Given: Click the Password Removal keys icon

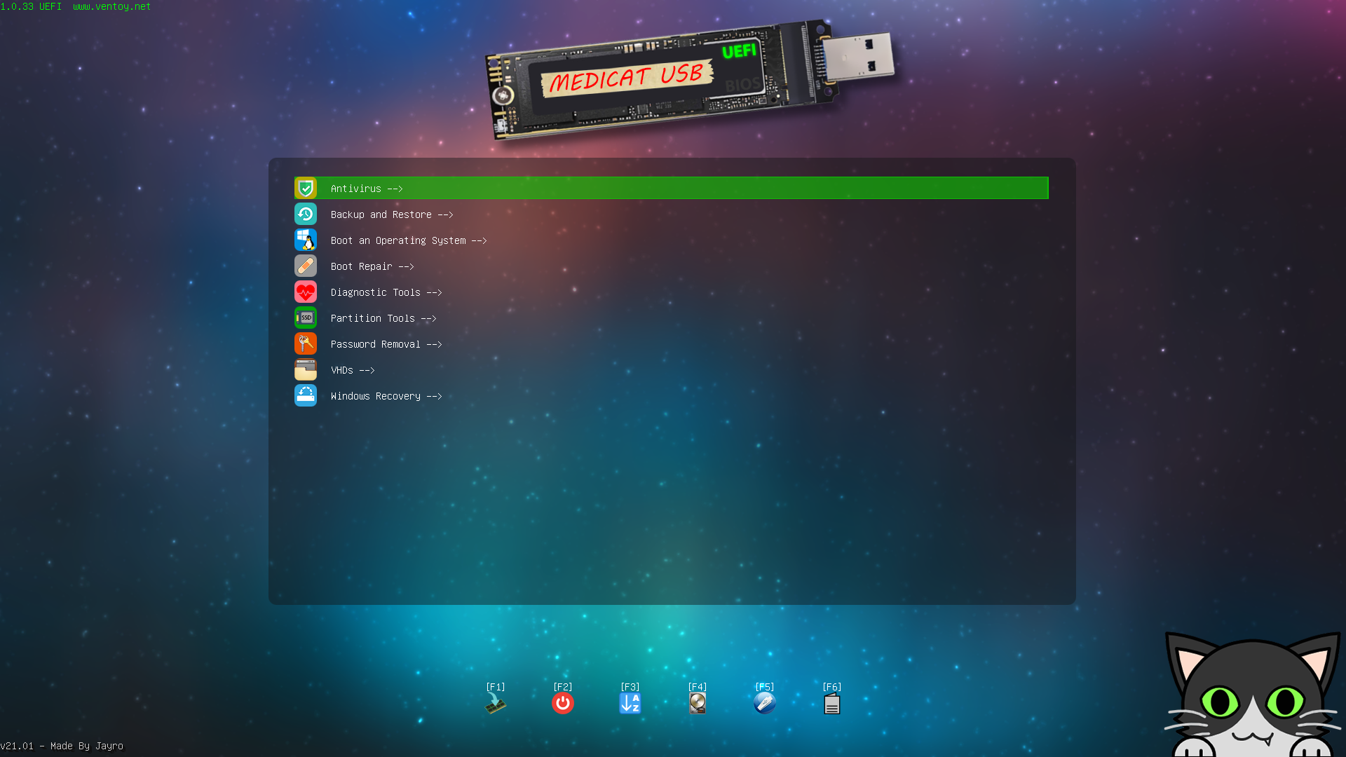Looking at the screenshot, I should pos(306,343).
